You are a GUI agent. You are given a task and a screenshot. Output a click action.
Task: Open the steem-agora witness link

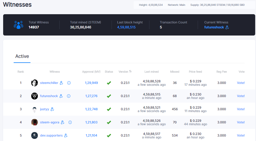tap(50, 122)
